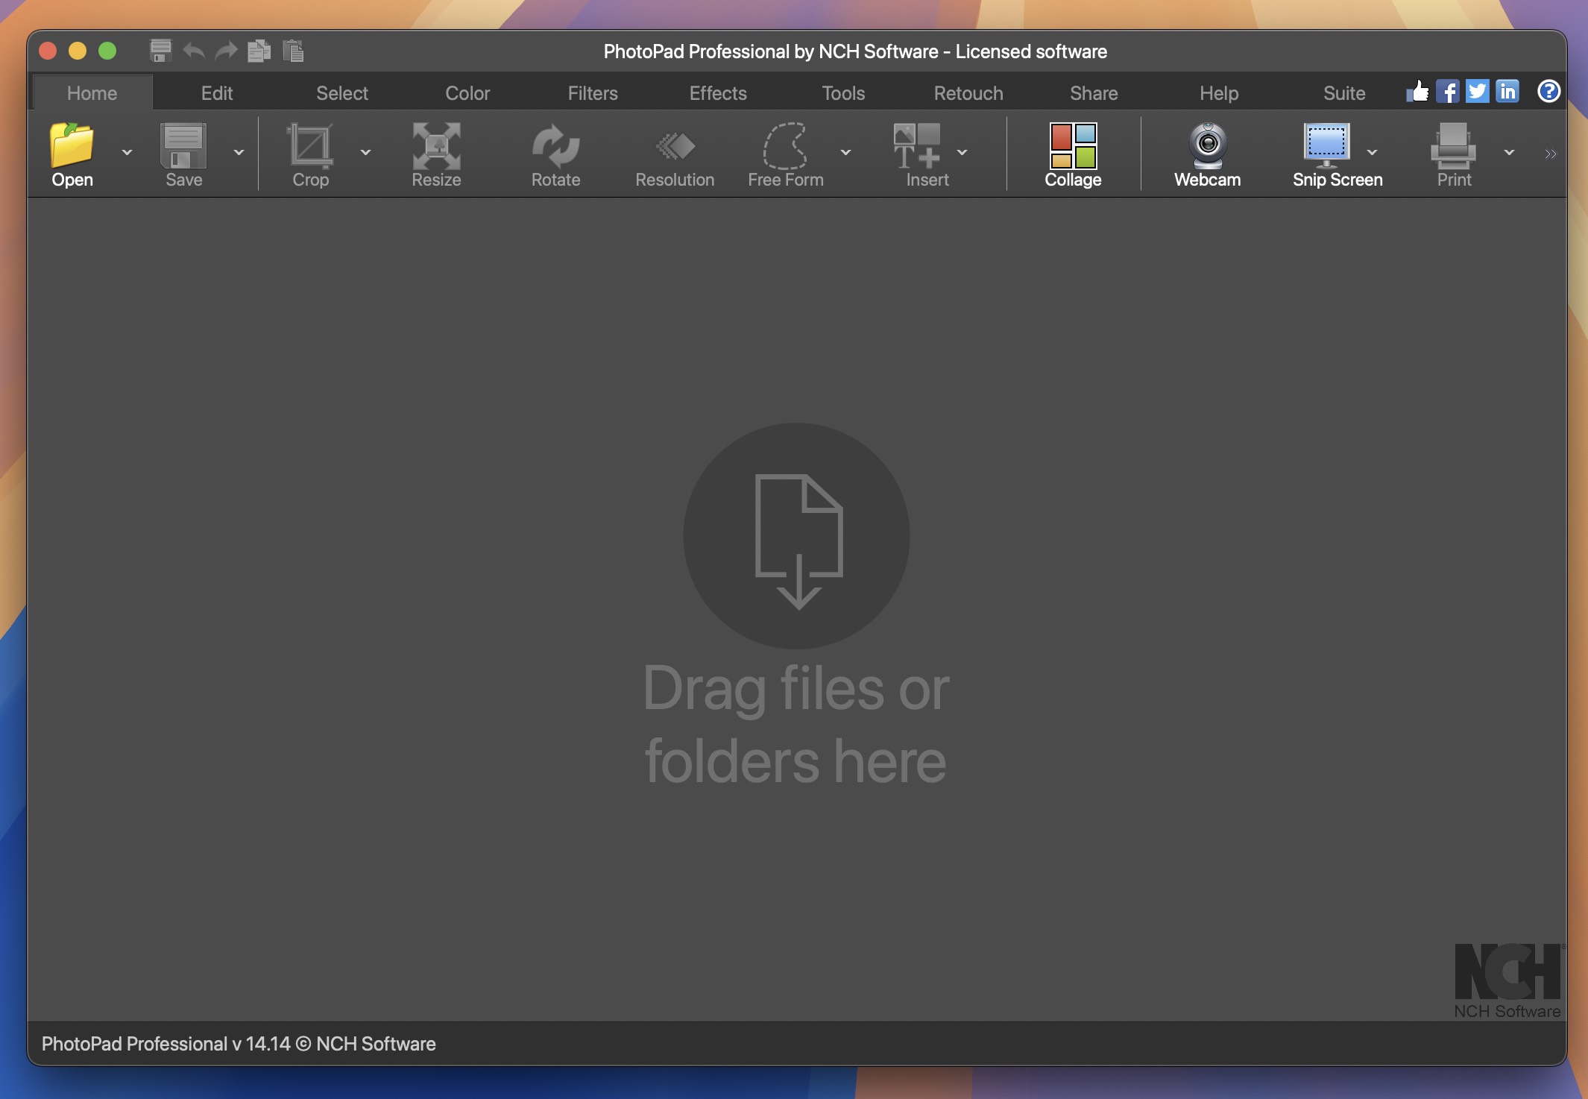Click the Rotate tool icon

[555, 145]
